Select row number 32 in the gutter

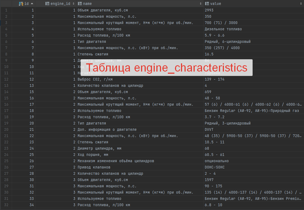pos(6,205)
